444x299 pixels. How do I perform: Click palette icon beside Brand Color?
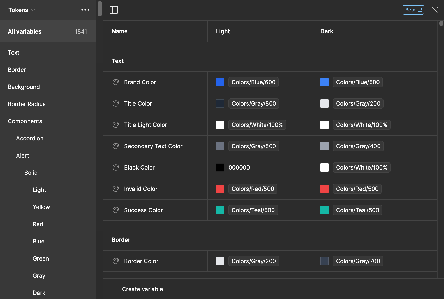pos(116,82)
